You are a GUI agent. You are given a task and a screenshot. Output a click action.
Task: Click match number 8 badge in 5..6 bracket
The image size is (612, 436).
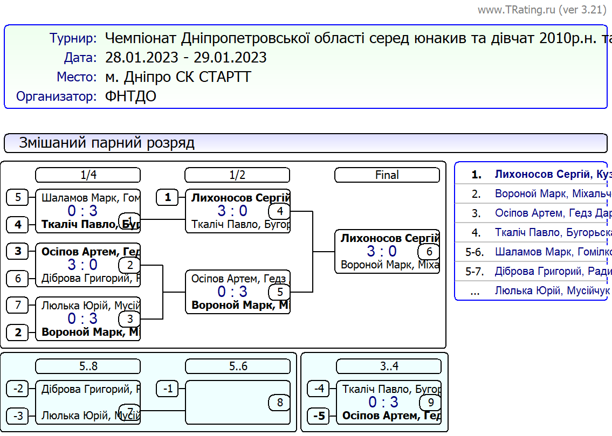click(x=279, y=403)
